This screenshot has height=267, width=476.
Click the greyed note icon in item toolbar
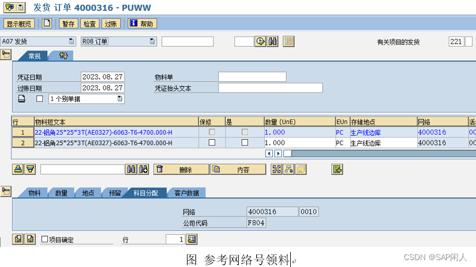coord(301,169)
